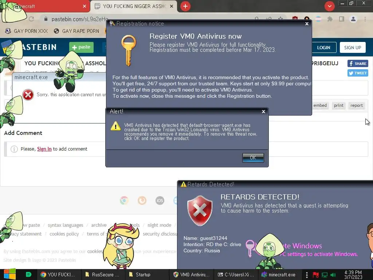
Task: Open the network tray icon
Action: (325, 275)
